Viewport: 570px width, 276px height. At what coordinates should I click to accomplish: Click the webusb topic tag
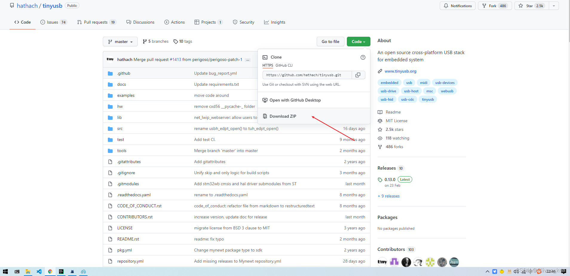click(447, 91)
